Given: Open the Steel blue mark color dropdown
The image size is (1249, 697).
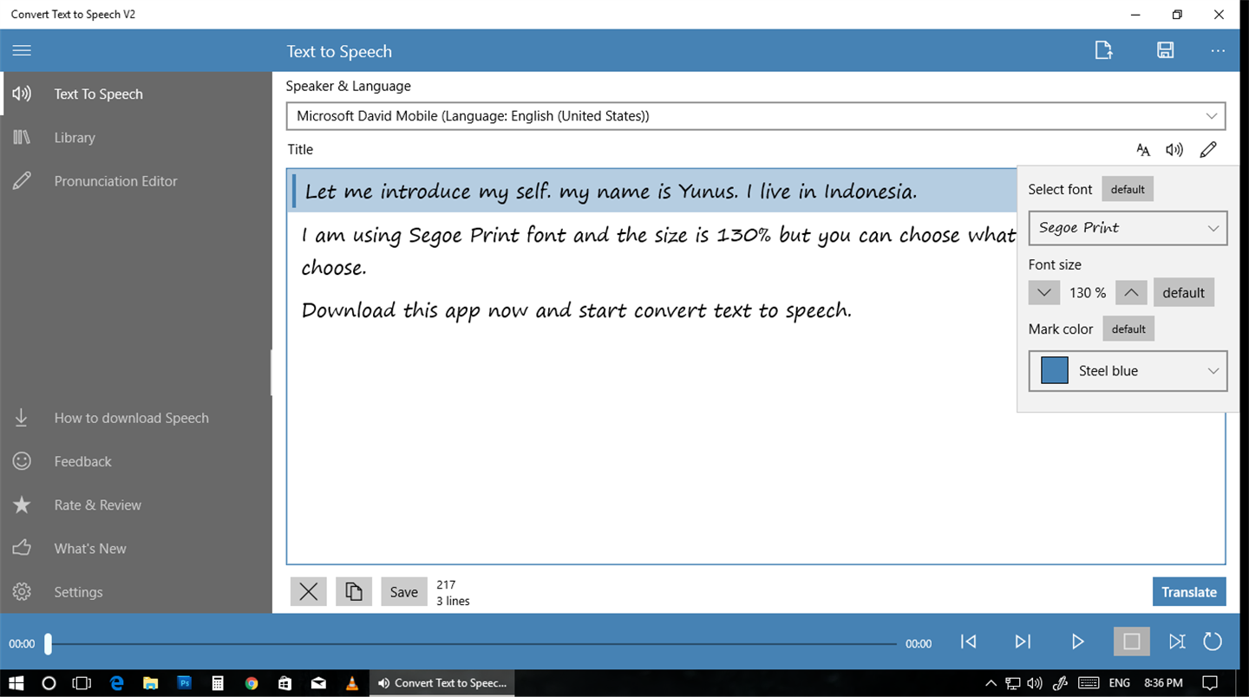Looking at the screenshot, I should (x=1128, y=371).
